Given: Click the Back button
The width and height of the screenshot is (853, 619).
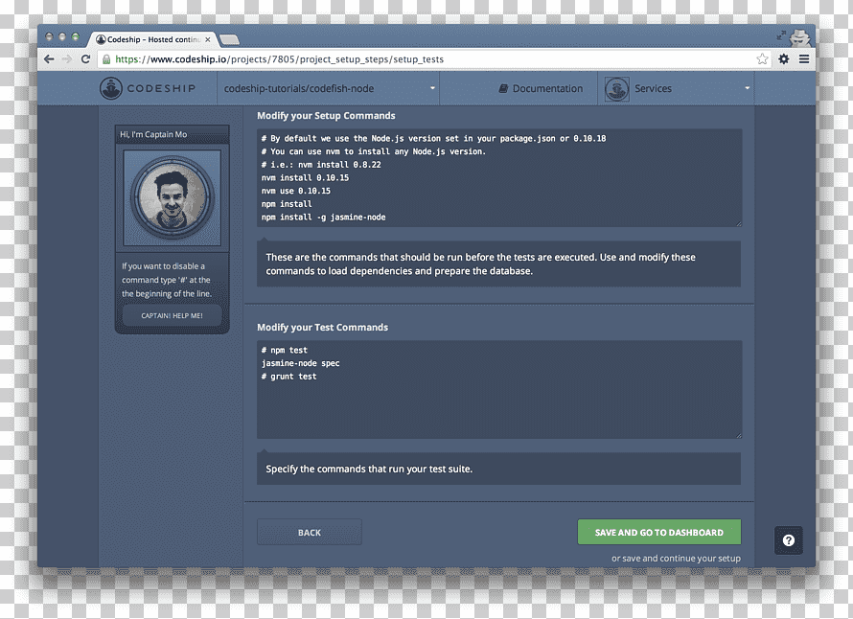Looking at the screenshot, I should click(309, 532).
